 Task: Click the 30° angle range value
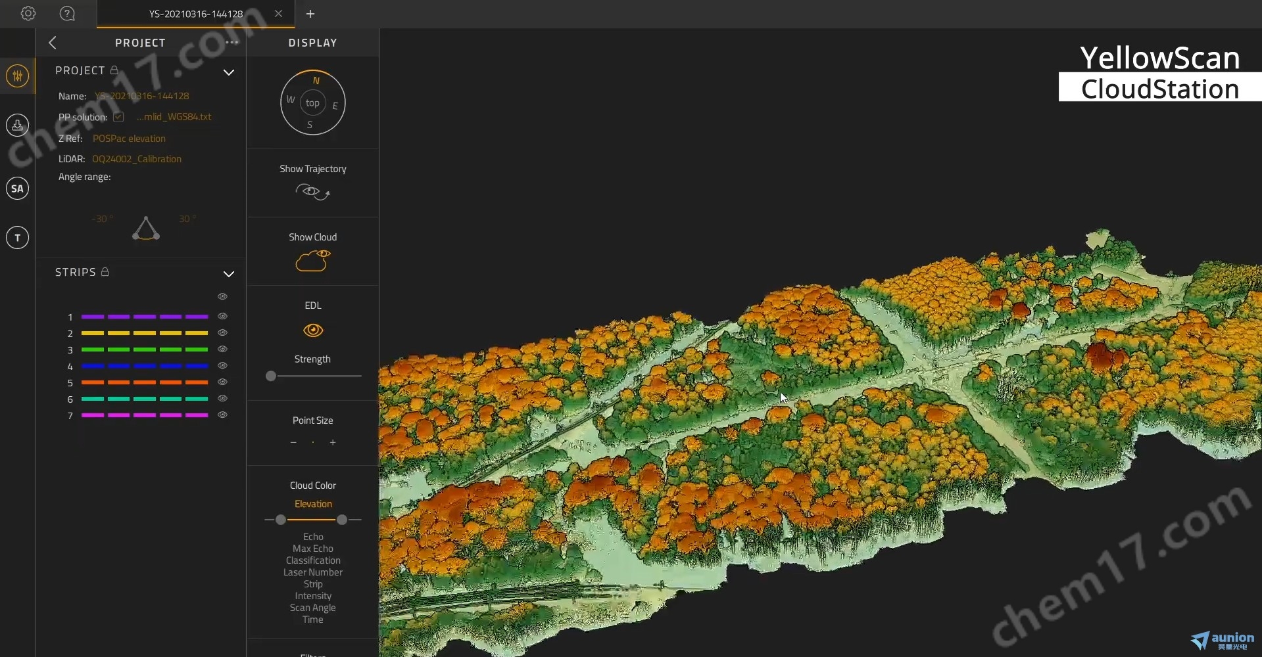coord(187,219)
